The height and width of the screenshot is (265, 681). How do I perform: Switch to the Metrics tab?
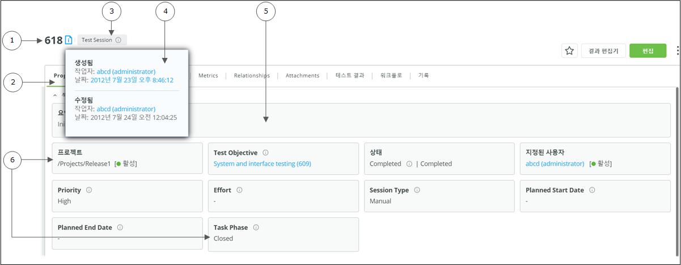coord(208,75)
